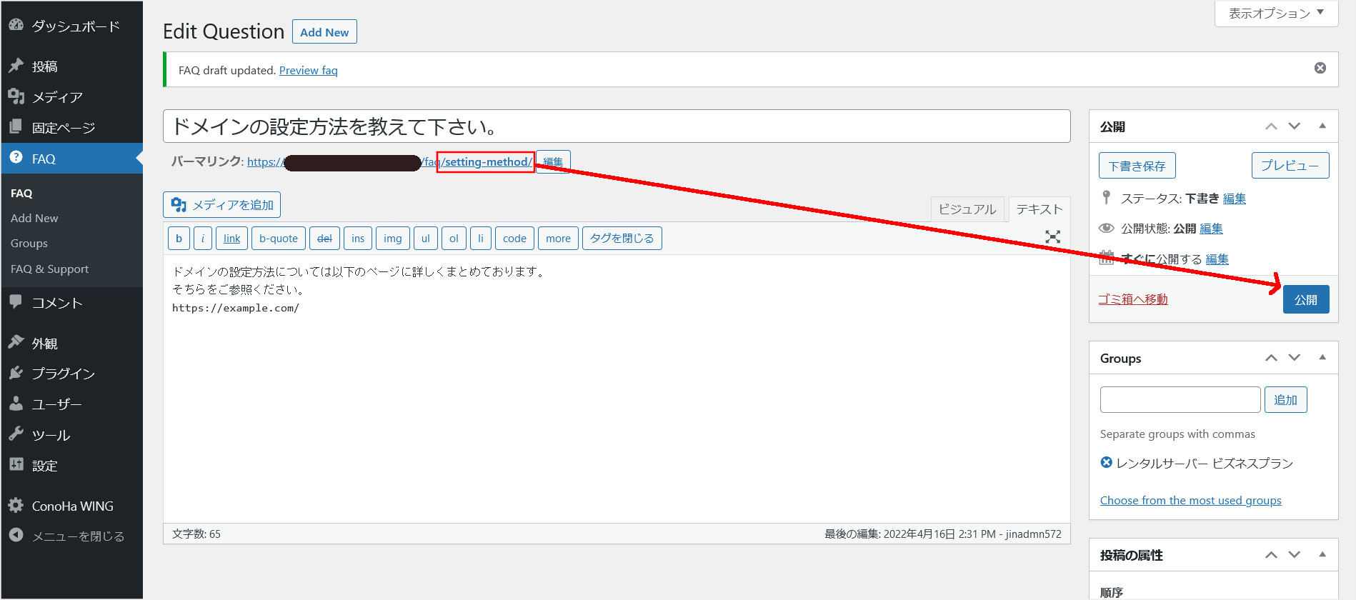The image size is (1356, 600).
Task: Collapse the 投稿の属性 panel triangle
Action: [x=1322, y=555]
